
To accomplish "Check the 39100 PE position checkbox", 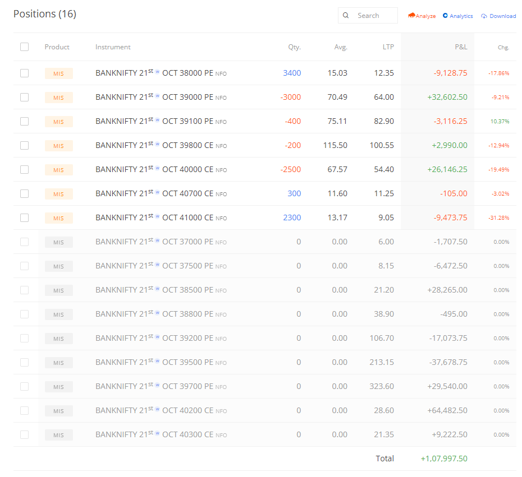I will pyautogui.click(x=24, y=121).
